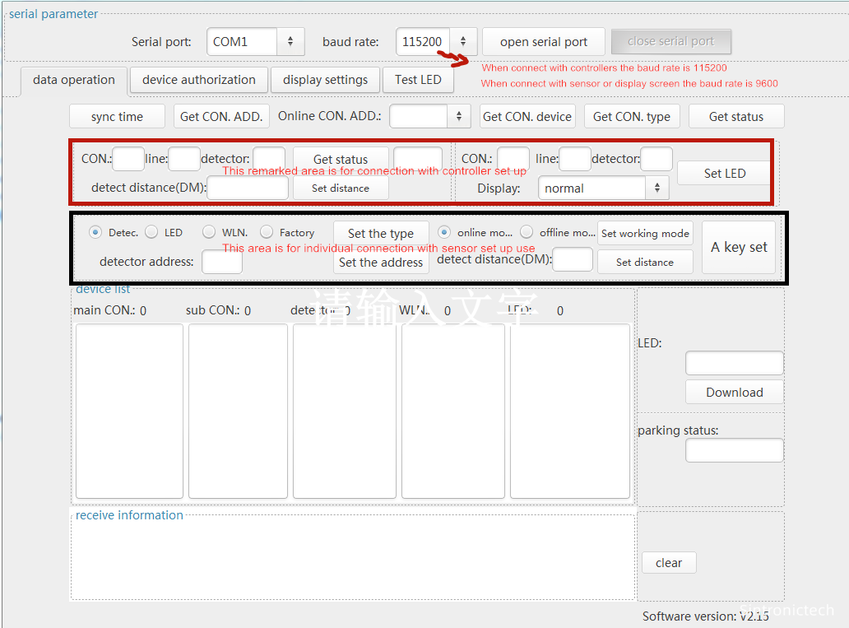Viewport: 849px width, 628px height.
Task: Pick the Factory radio option
Action: (267, 233)
